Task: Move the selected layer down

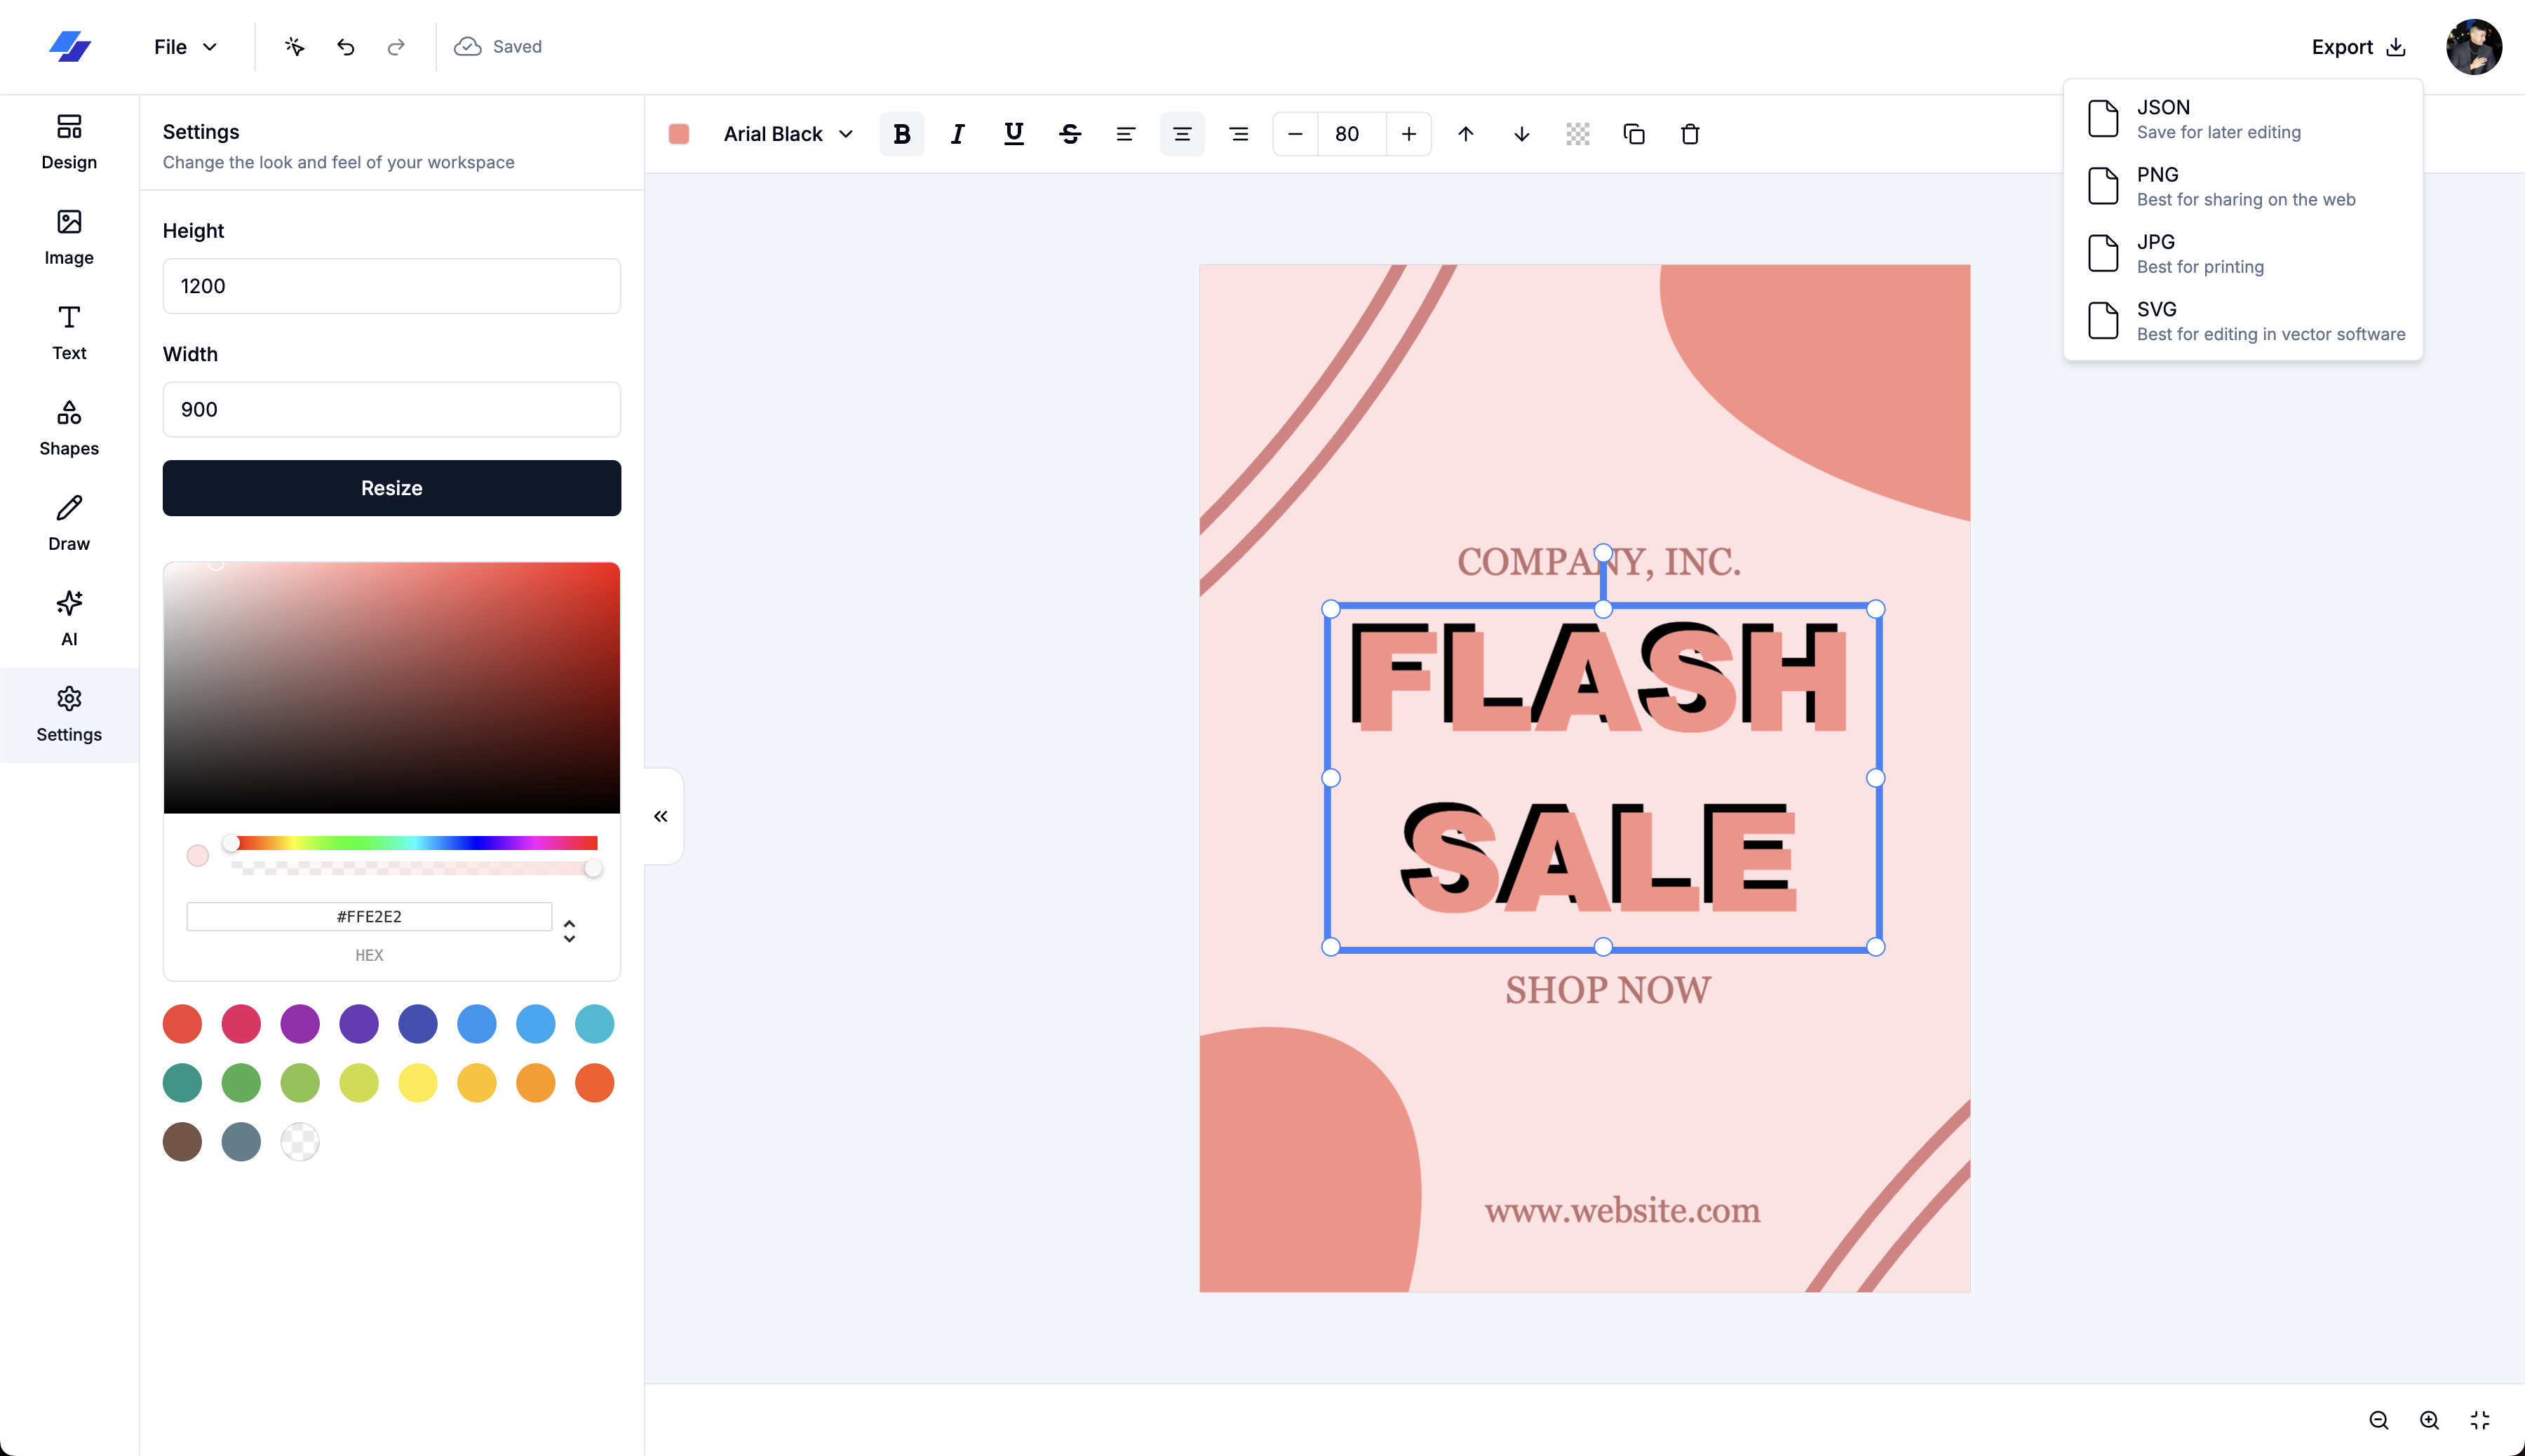Action: click(x=1520, y=134)
